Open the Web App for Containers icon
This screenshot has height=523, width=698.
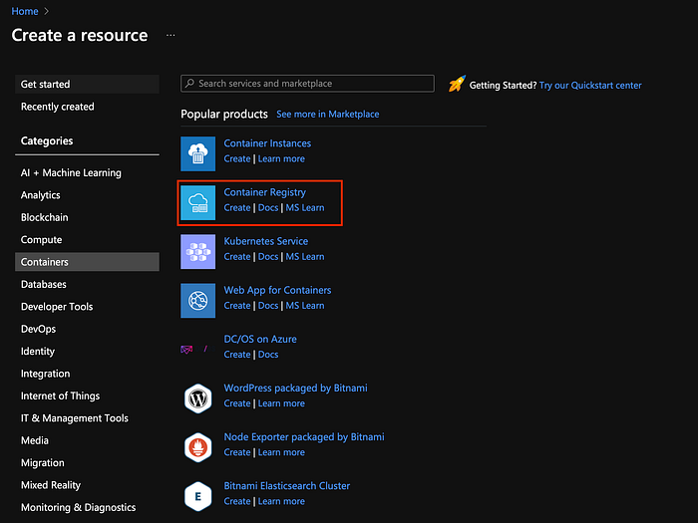coord(198,301)
